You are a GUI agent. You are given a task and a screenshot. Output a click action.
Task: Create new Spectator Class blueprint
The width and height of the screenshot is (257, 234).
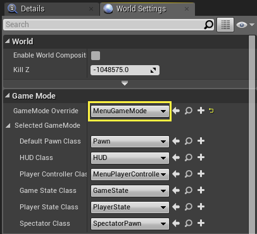point(201,223)
